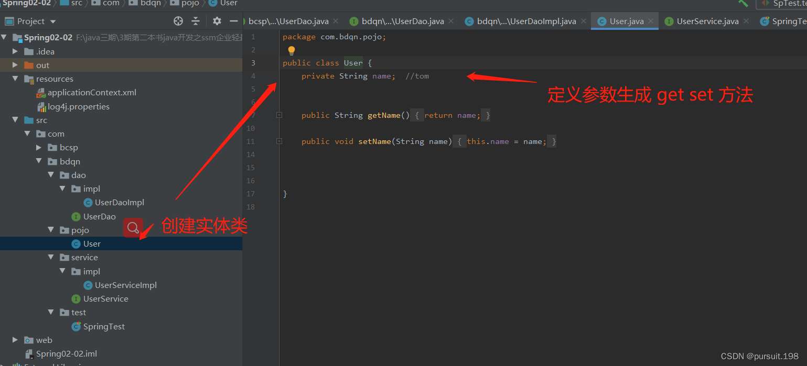Expand the folded getName method body

[x=279, y=115]
